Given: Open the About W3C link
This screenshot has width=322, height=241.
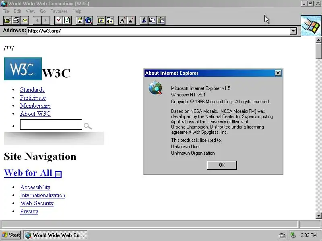Looking at the screenshot, I should pyautogui.click(x=35, y=114).
